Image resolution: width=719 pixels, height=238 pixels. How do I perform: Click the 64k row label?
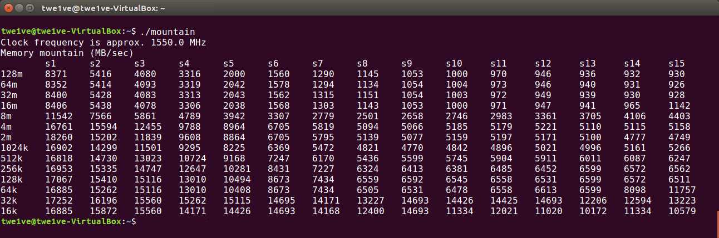(x=9, y=190)
